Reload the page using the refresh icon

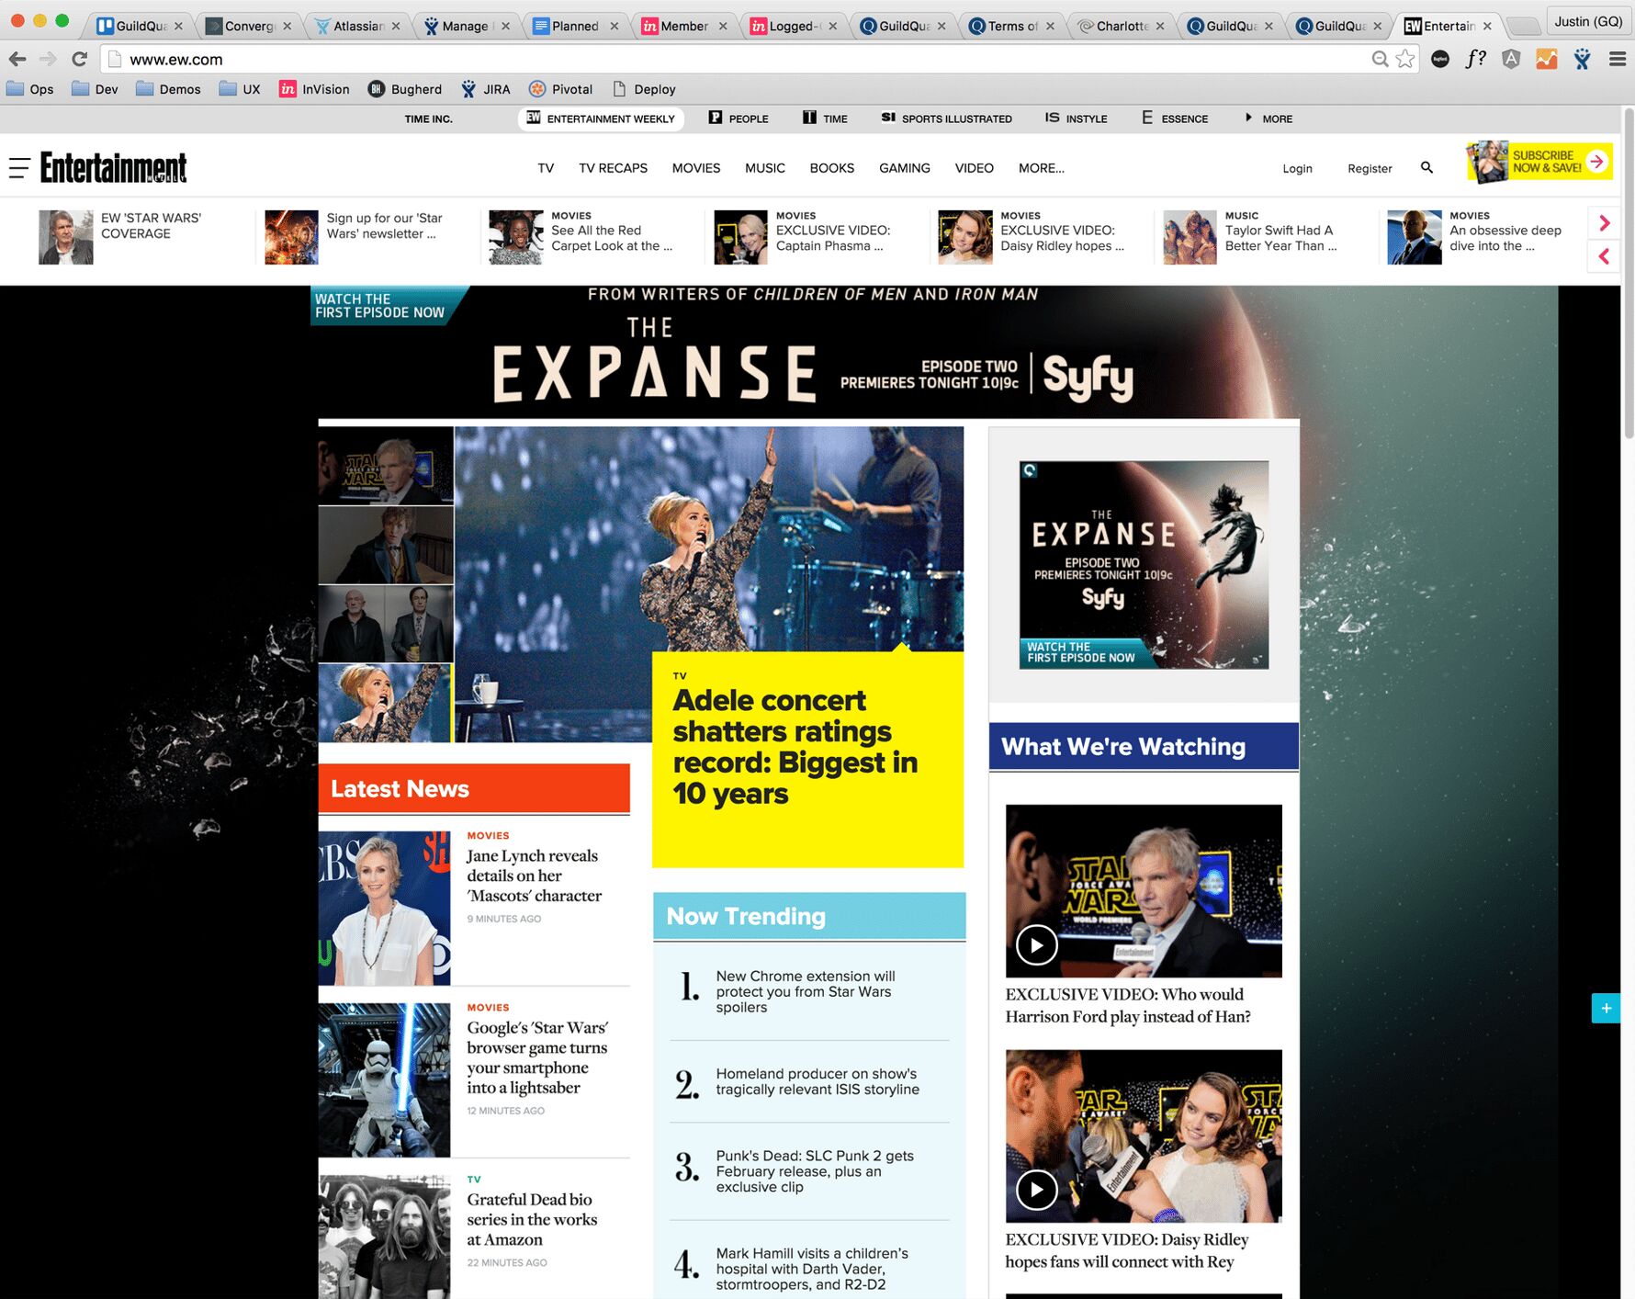pyautogui.click(x=80, y=60)
